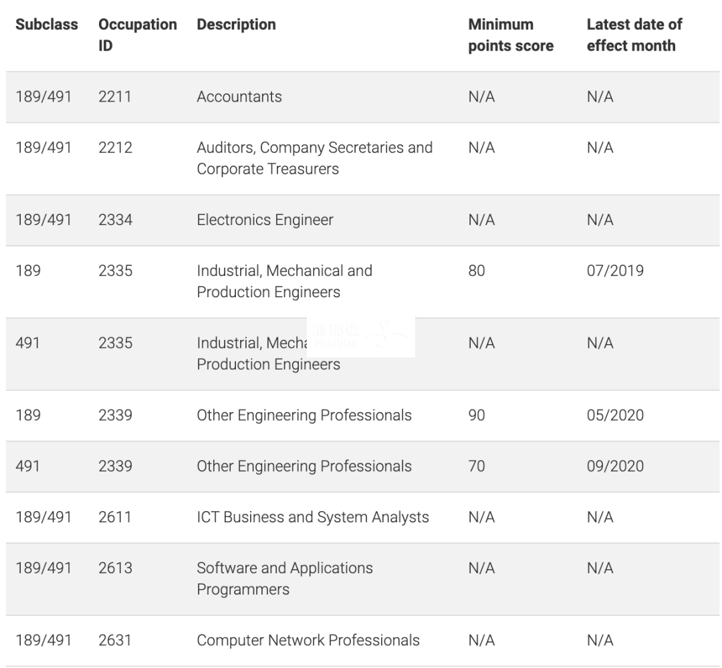Viewport: 722px width, 668px height.
Task: Click the Occupation ID column header
Action: click(x=137, y=35)
